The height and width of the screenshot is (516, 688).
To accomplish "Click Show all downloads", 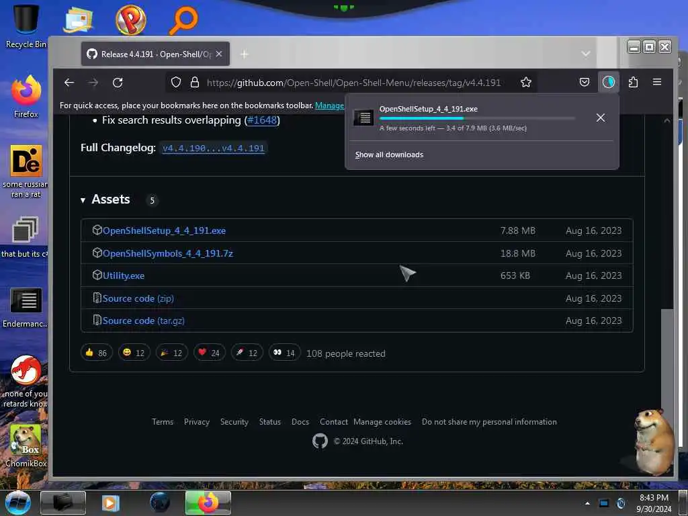I will coord(389,155).
